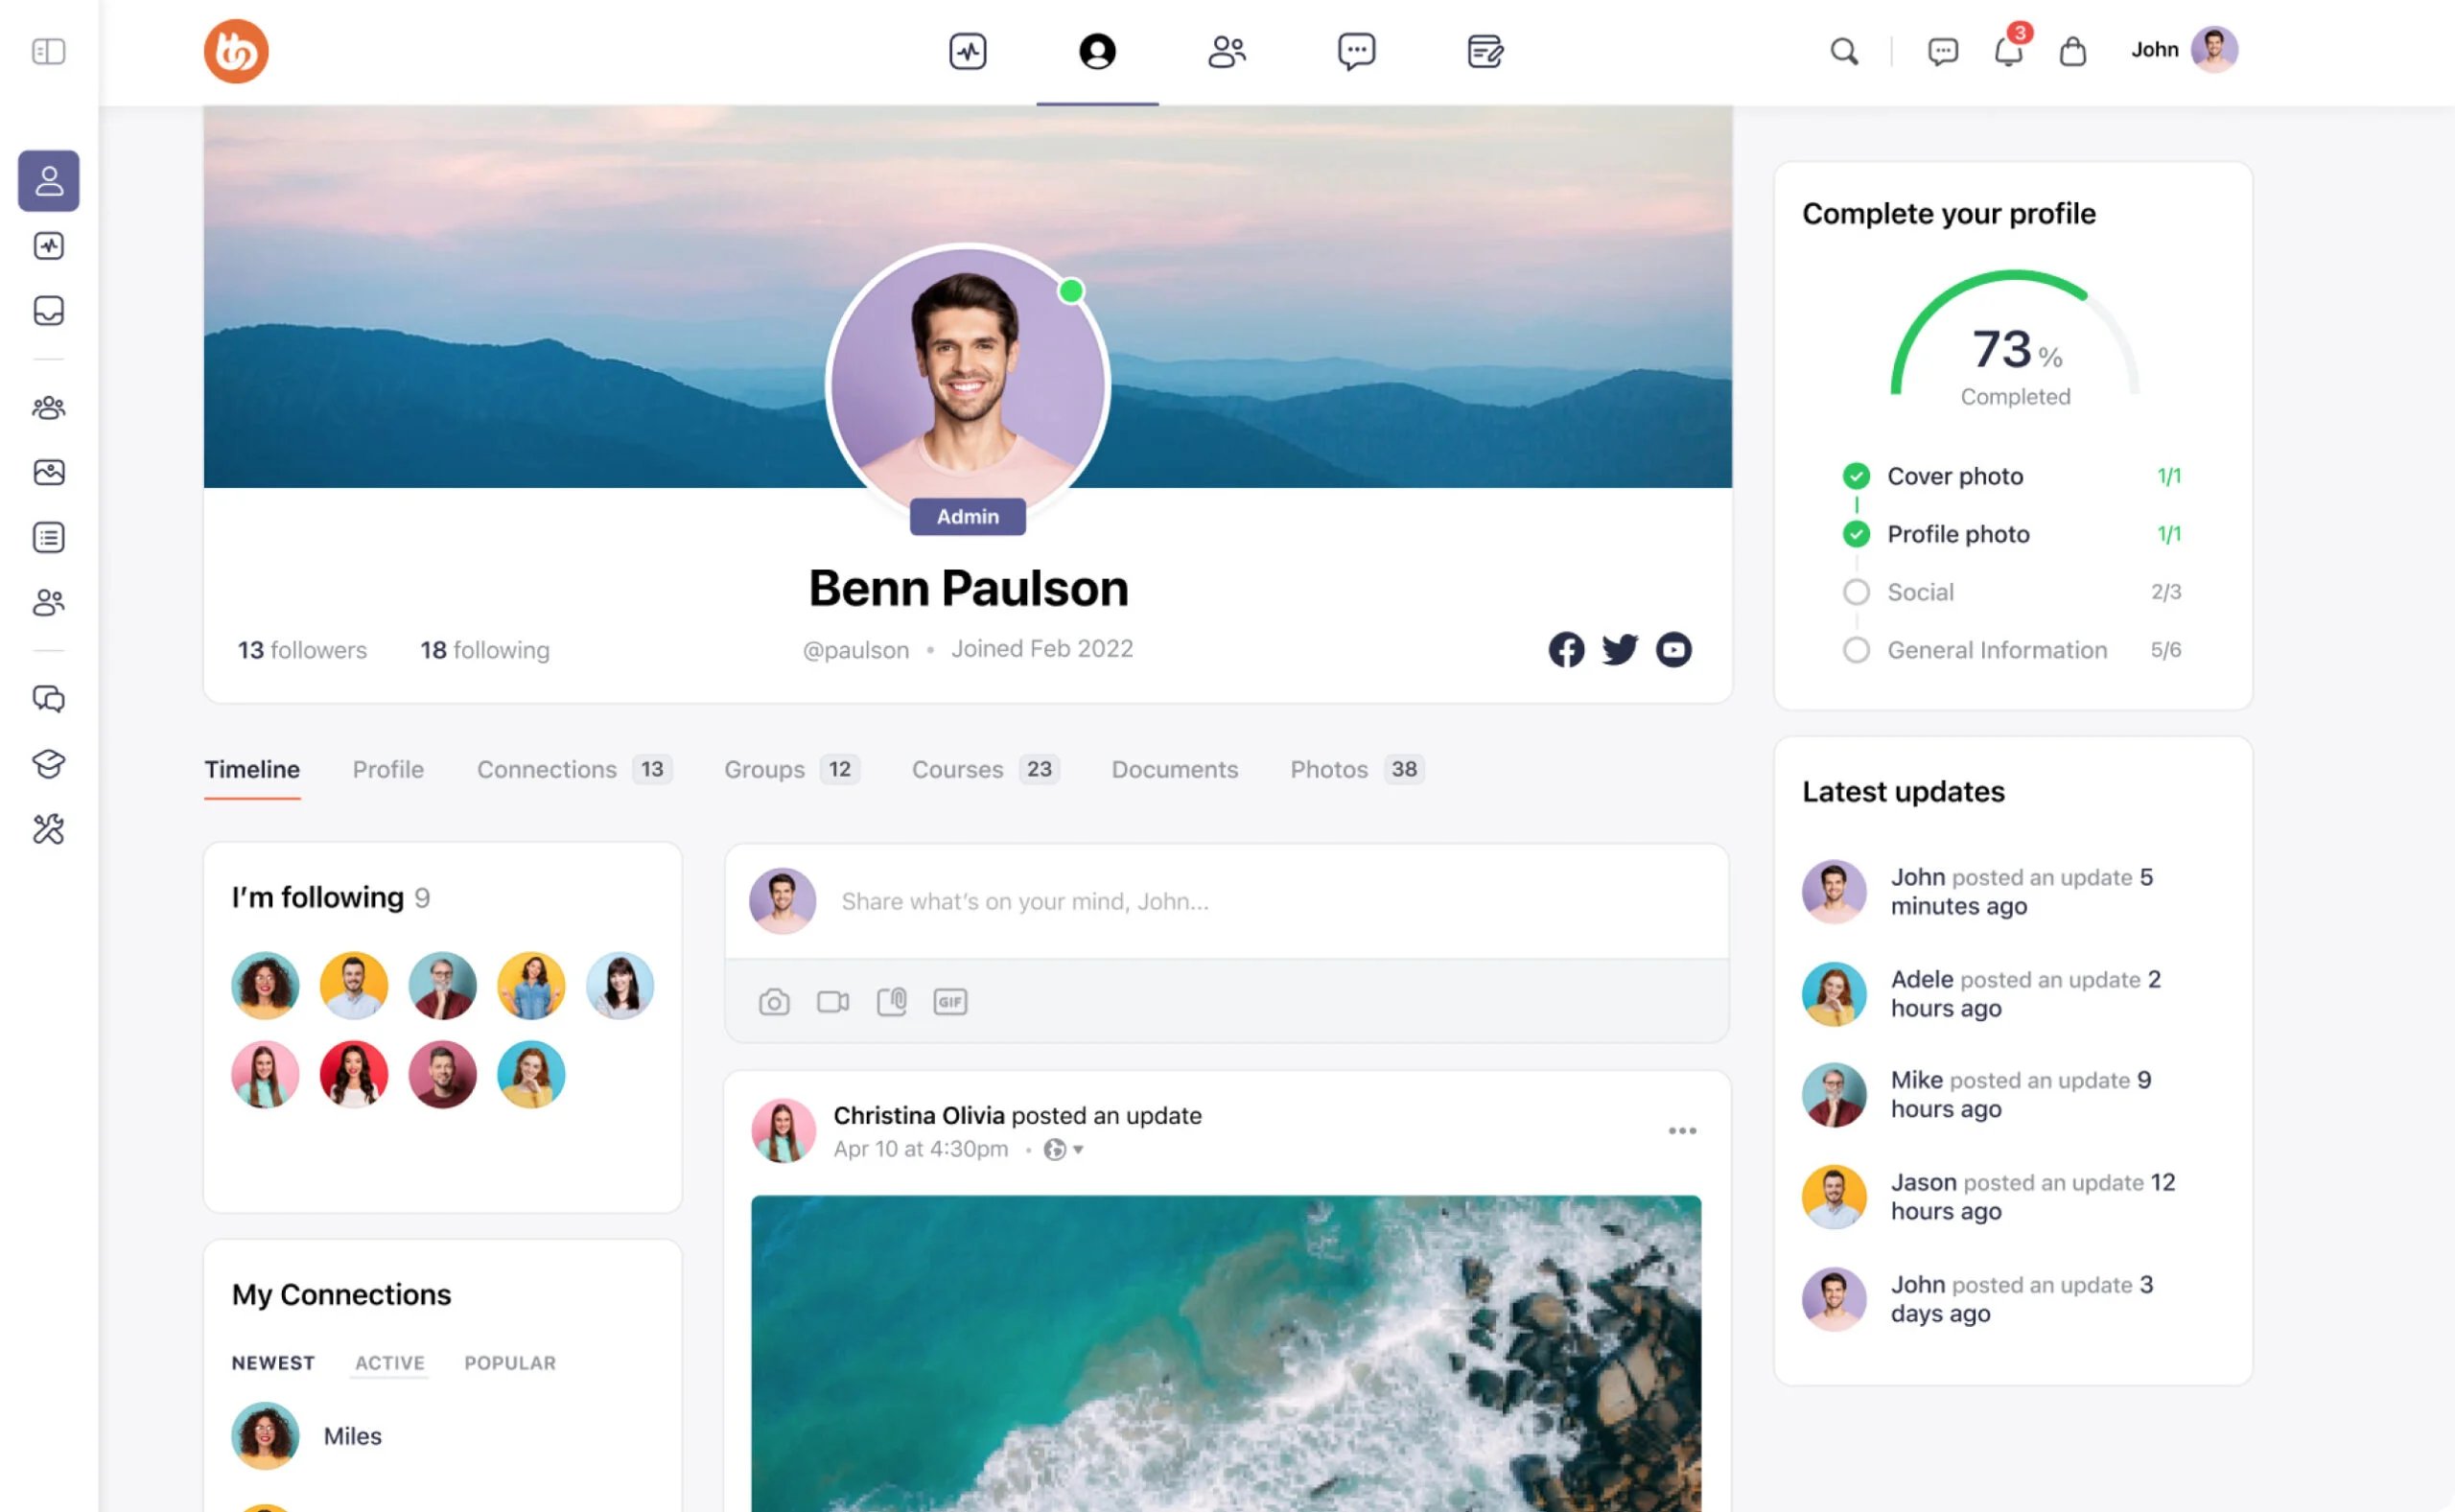The width and height of the screenshot is (2455, 1512).
Task: Add a GIF to the post
Action: click(949, 1002)
